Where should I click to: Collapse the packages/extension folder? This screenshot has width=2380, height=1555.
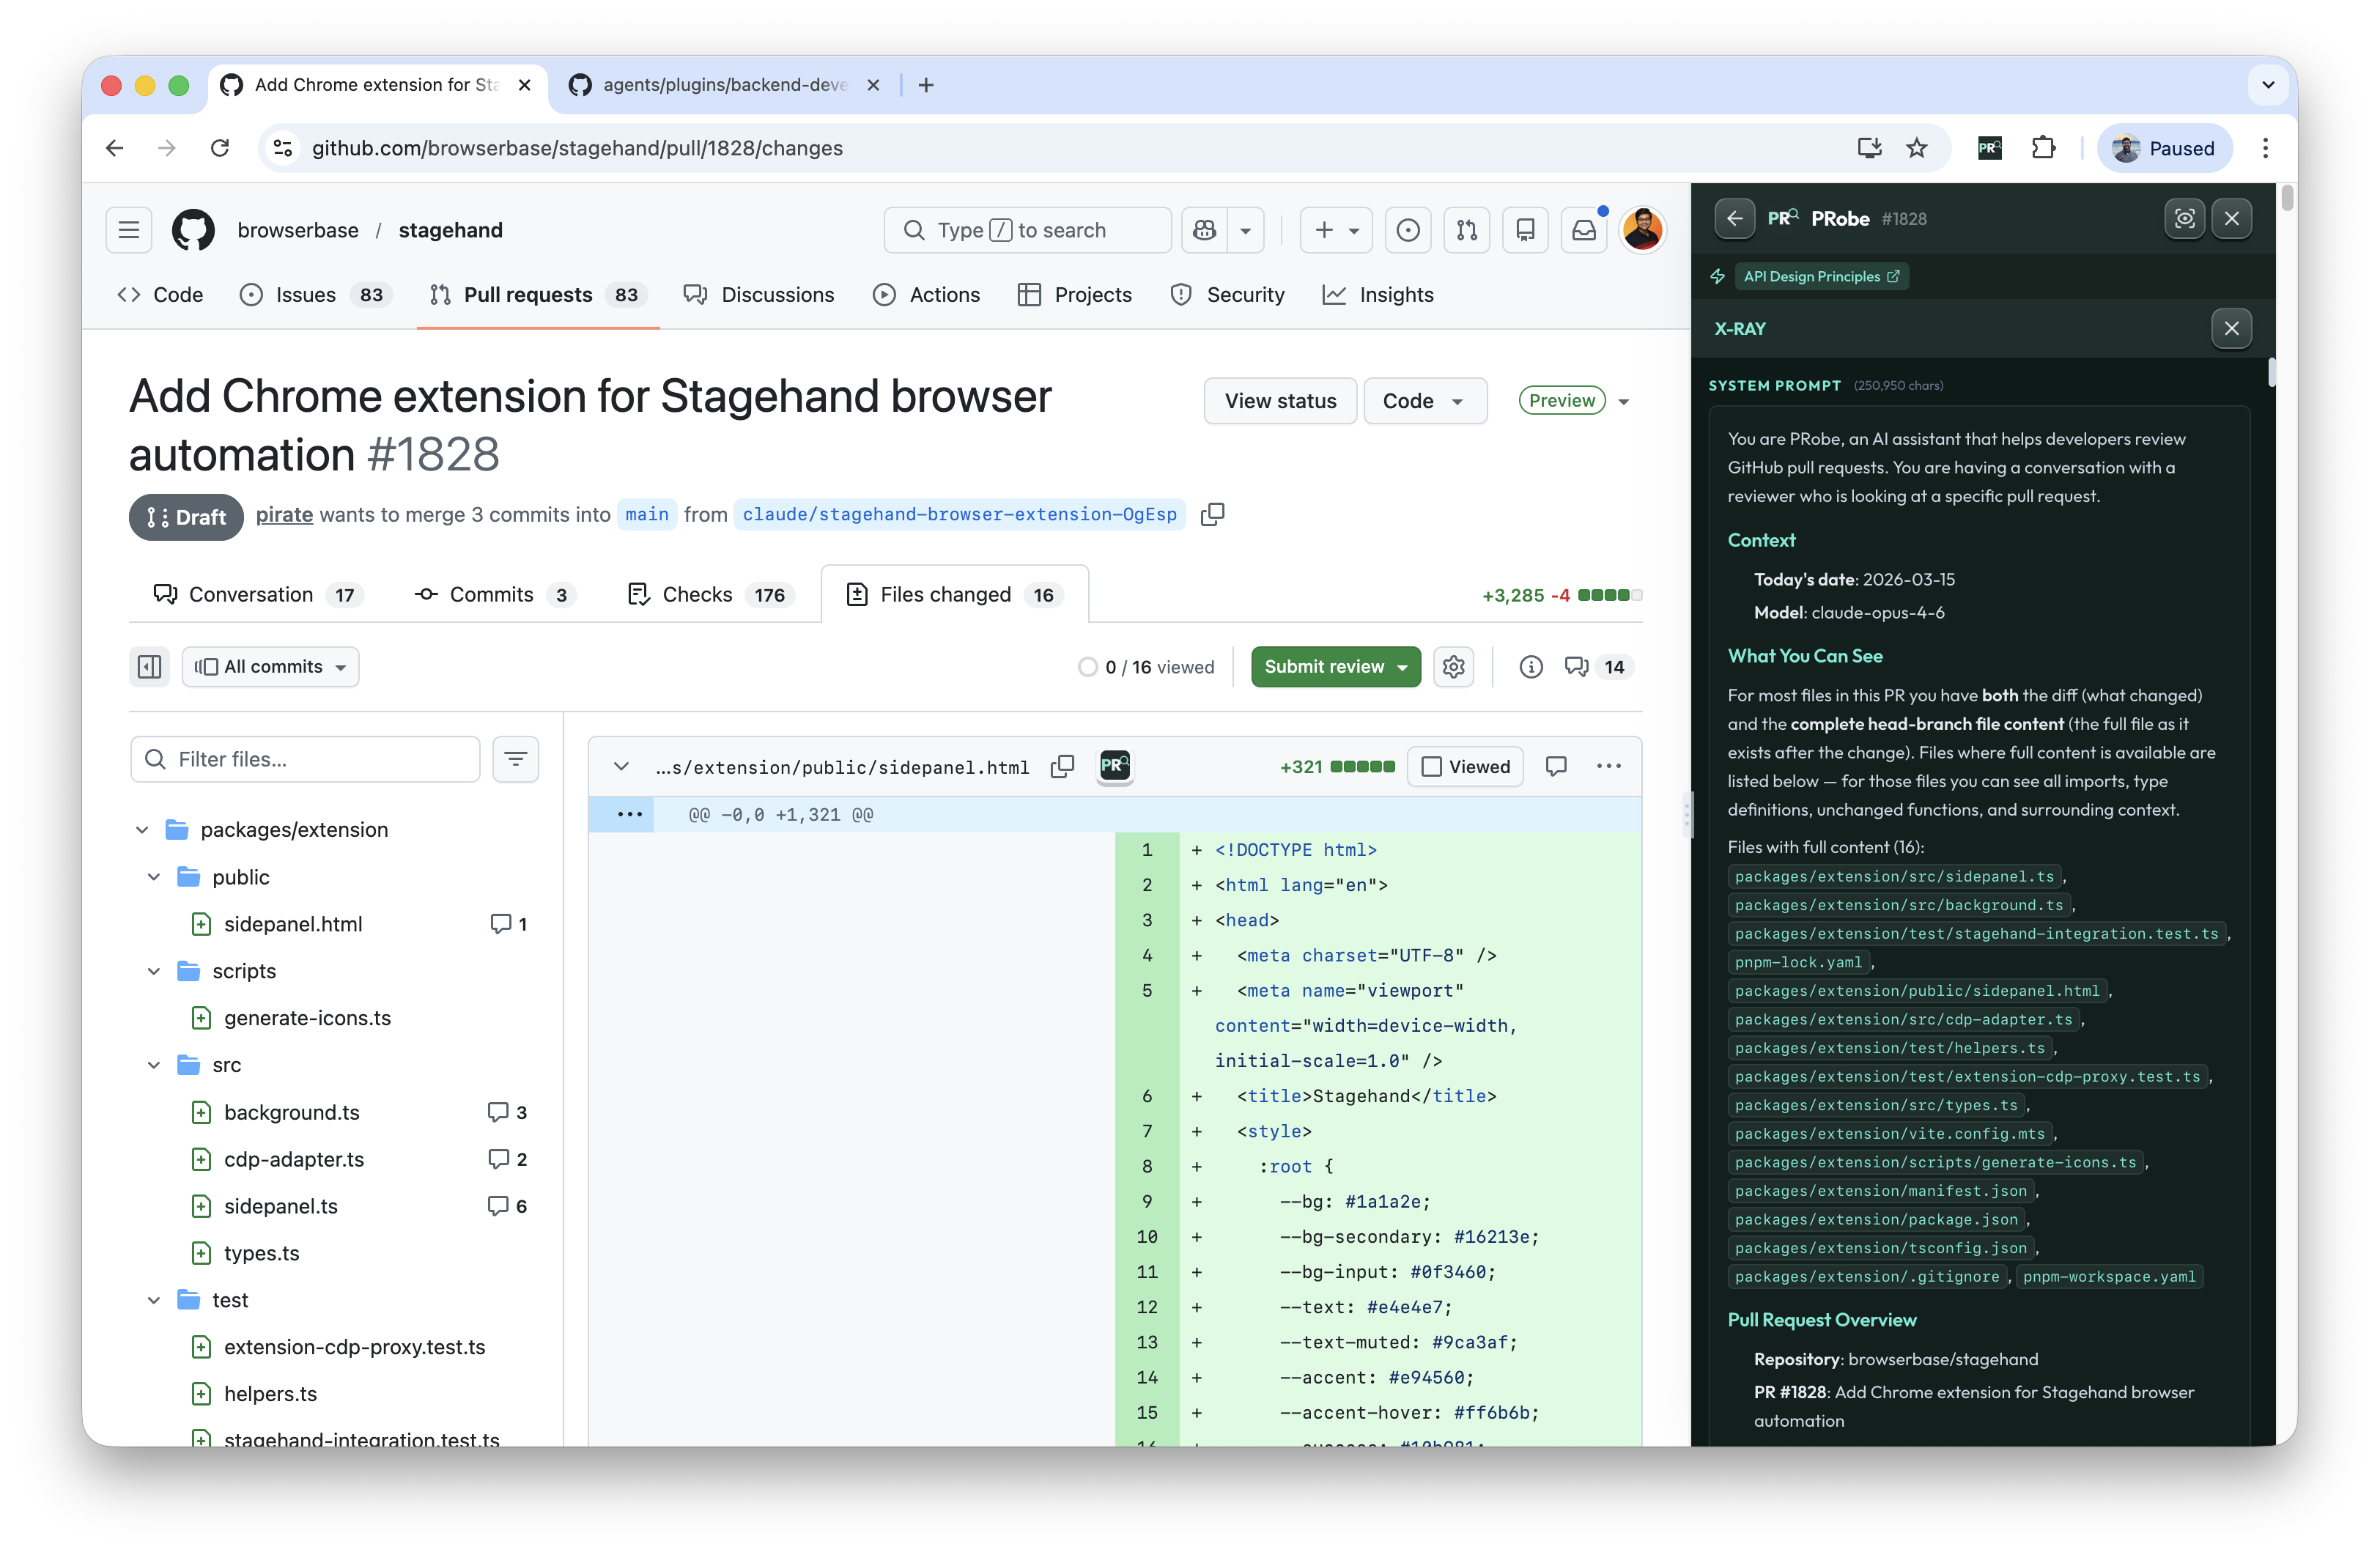coord(142,829)
